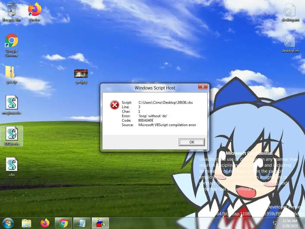
Task: Select the 30036.vbs script file
Action: [x=12, y=136]
